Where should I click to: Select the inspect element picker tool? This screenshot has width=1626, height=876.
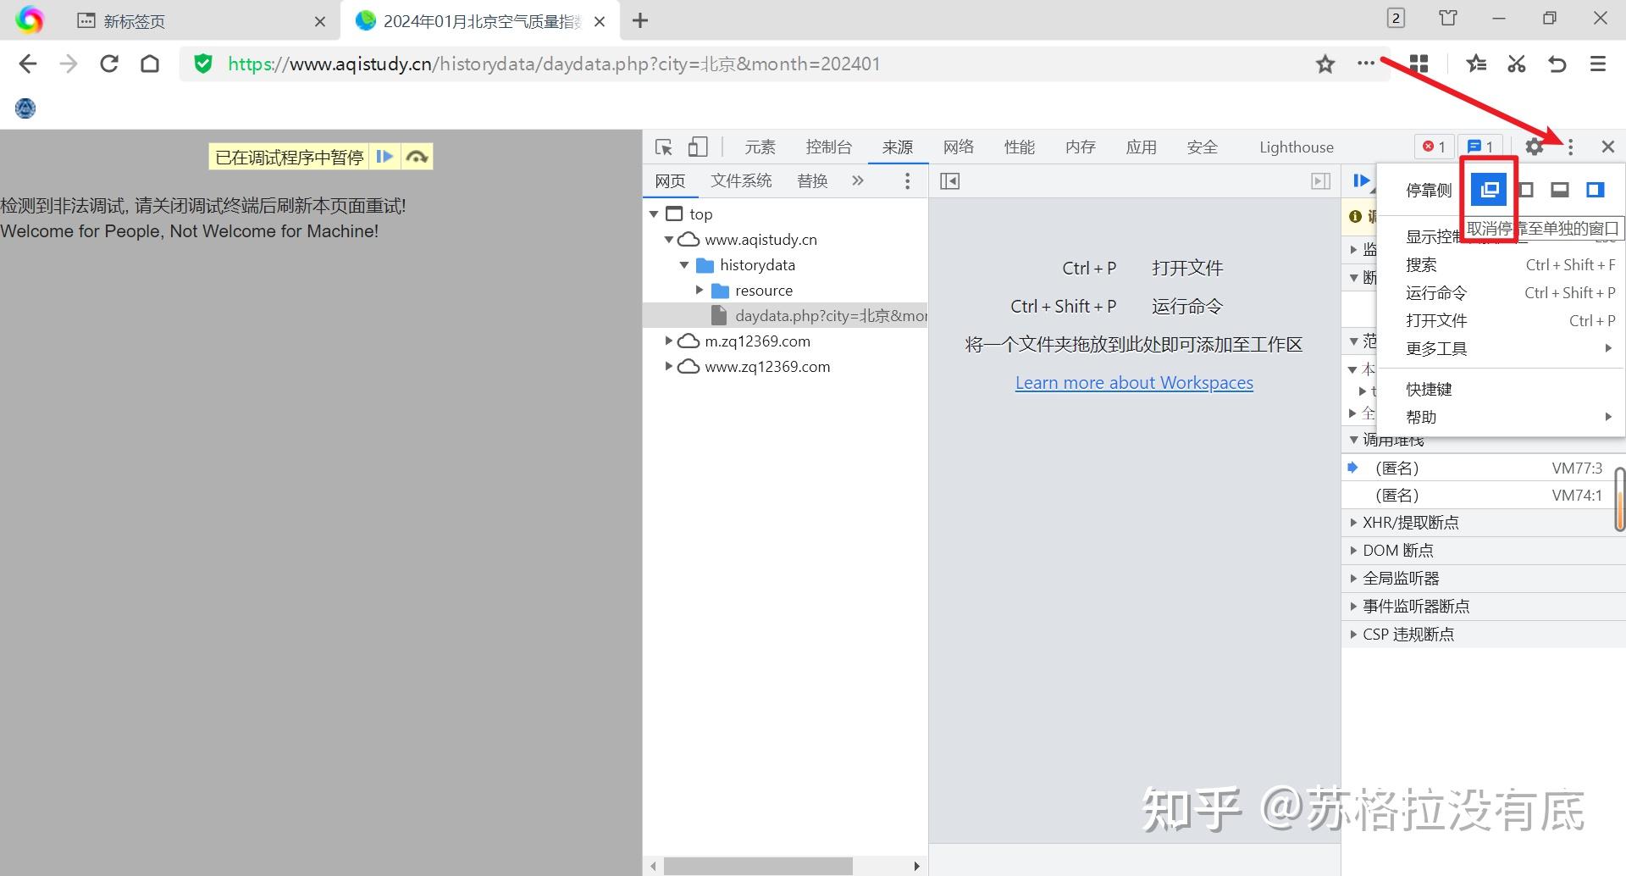tap(663, 147)
